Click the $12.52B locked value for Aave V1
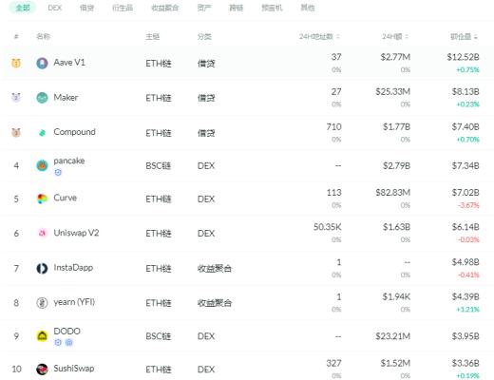 pos(463,57)
